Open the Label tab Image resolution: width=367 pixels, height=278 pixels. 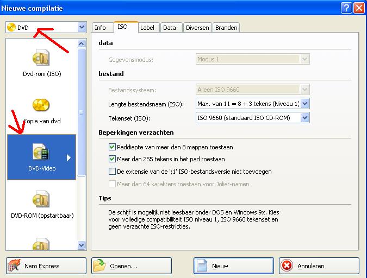(148, 28)
